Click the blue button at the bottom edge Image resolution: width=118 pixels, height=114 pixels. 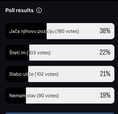[x=60, y=113]
